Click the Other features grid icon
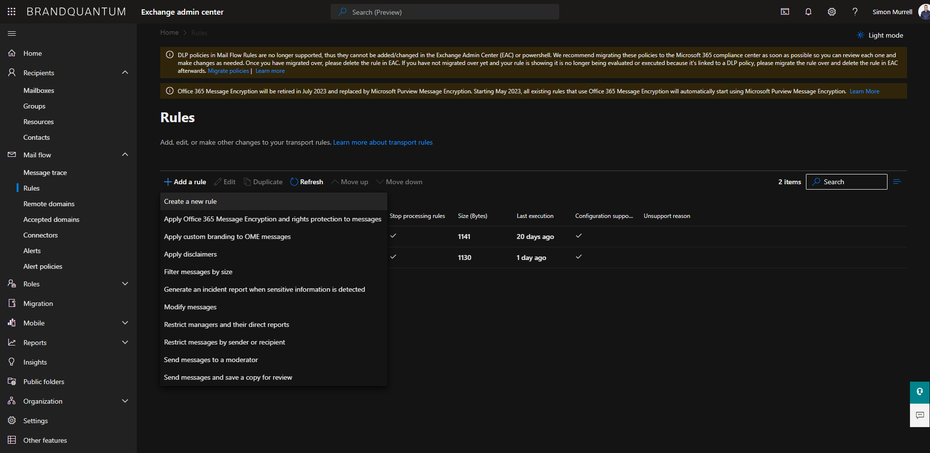 (12, 440)
